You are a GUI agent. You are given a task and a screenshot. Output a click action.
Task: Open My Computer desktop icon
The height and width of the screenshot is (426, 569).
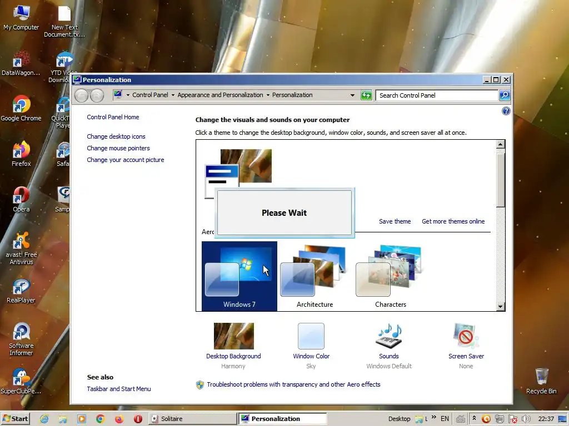pyautogui.click(x=21, y=18)
